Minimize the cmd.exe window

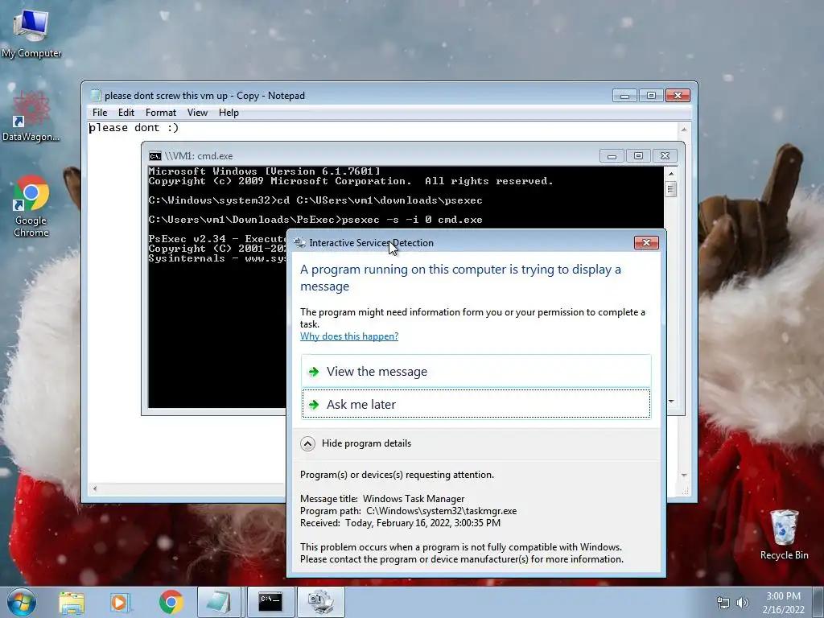point(612,156)
